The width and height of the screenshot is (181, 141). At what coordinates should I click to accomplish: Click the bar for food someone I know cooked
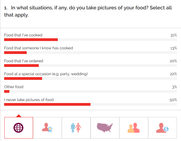(x=15, y=53)
